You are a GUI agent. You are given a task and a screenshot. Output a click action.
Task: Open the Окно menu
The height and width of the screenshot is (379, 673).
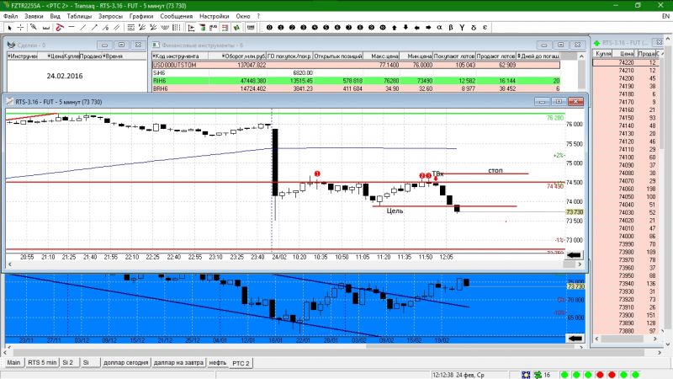[x=243, y=16]
